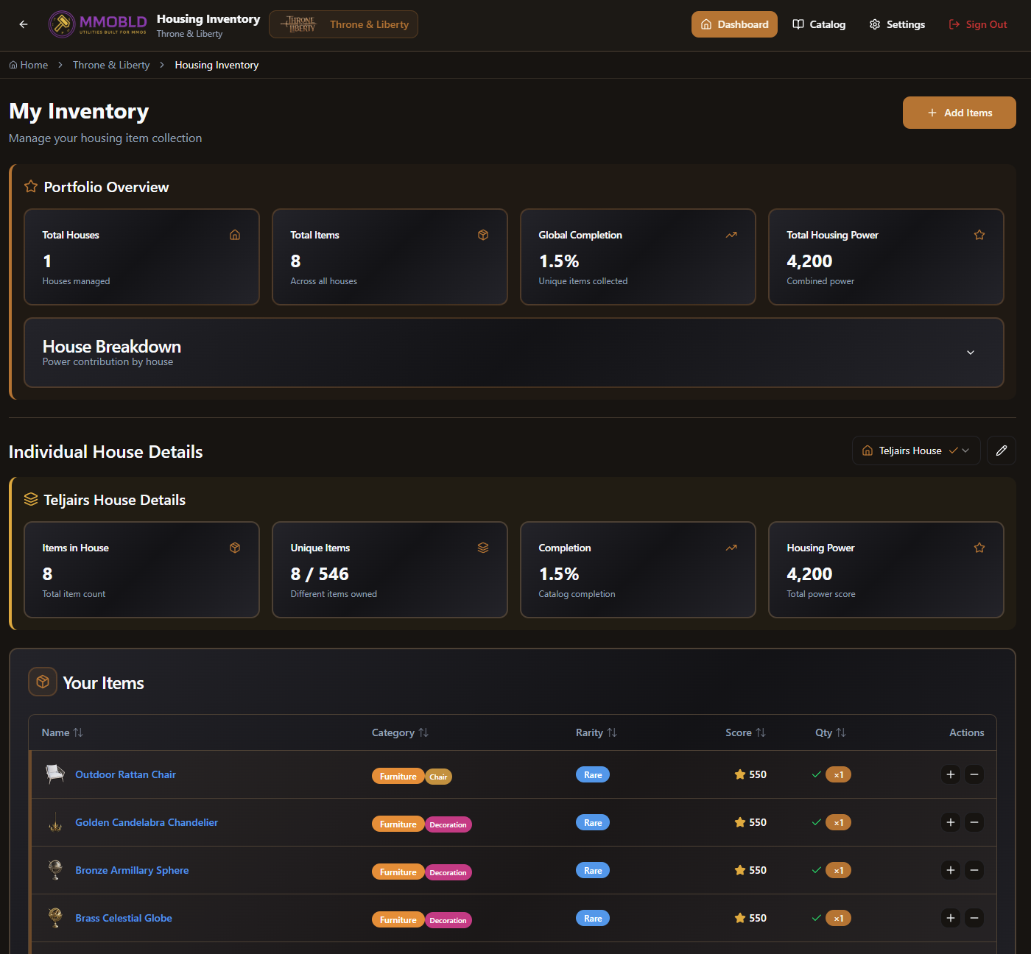Click the Bronze Armillary Sphere thumbnail
This screenshot has height=954, width=1031.
pyautogui.click(x=55, y=870)
